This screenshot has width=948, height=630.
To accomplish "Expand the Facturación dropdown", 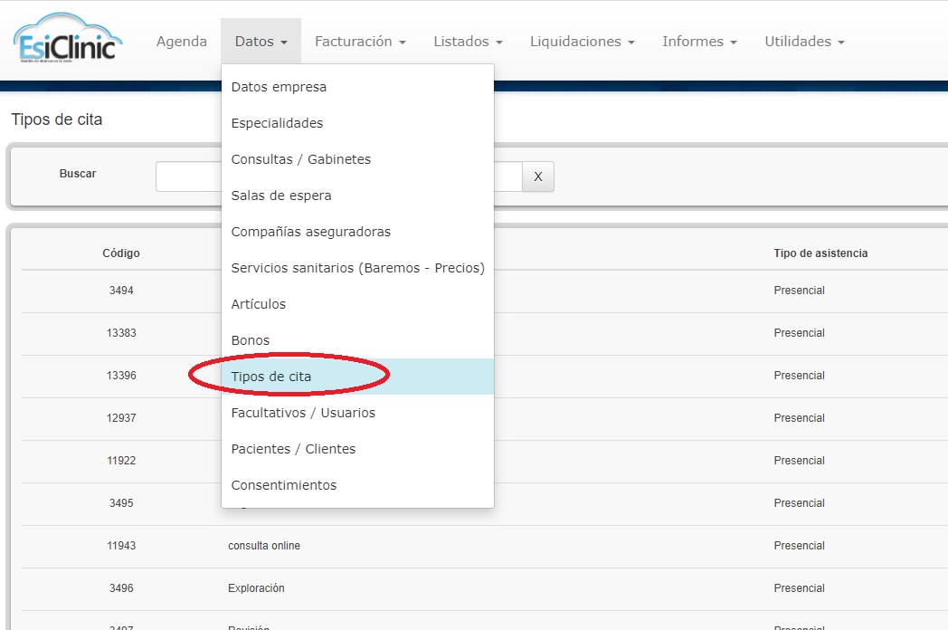I will pyautogui.click(x=360, y=41).
